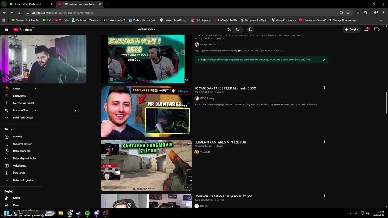The image size is (388, 218).
Task: Open YouTube notifications bell
Action: click(366, 29)
